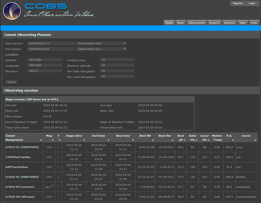Screen dimensions: 261x203
Task: Sort by Comet Designation column arrows
Action: click(x=41, y=140)
